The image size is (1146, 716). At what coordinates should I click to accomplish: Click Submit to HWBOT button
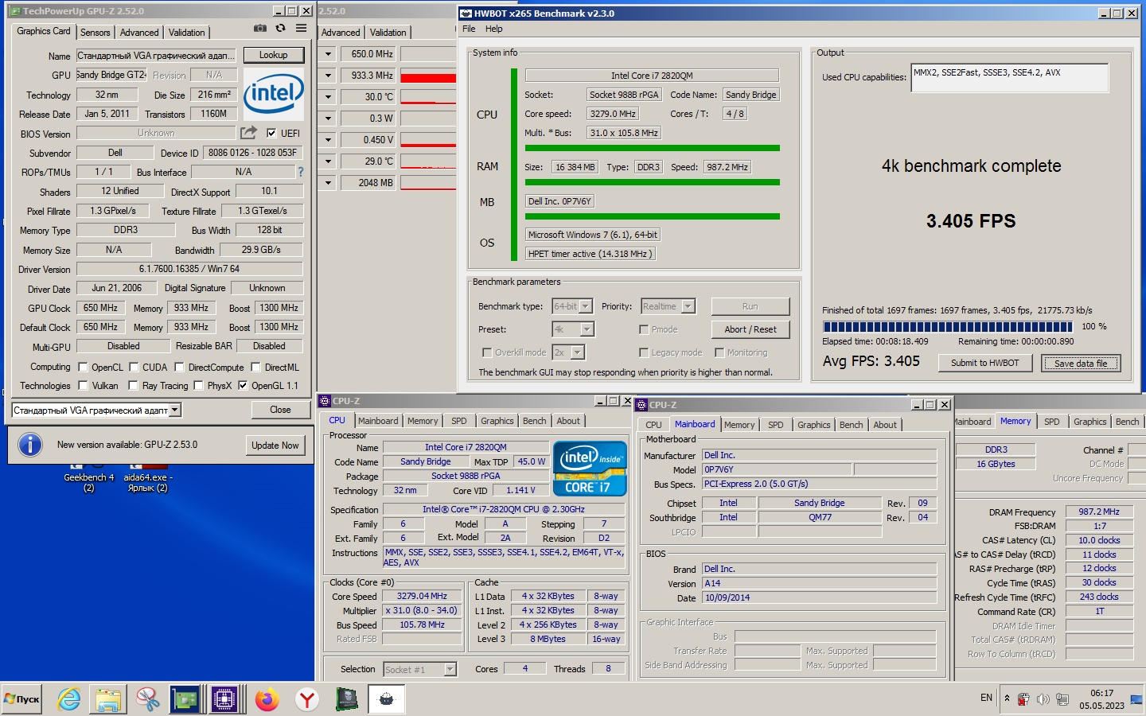coord(984,363)
